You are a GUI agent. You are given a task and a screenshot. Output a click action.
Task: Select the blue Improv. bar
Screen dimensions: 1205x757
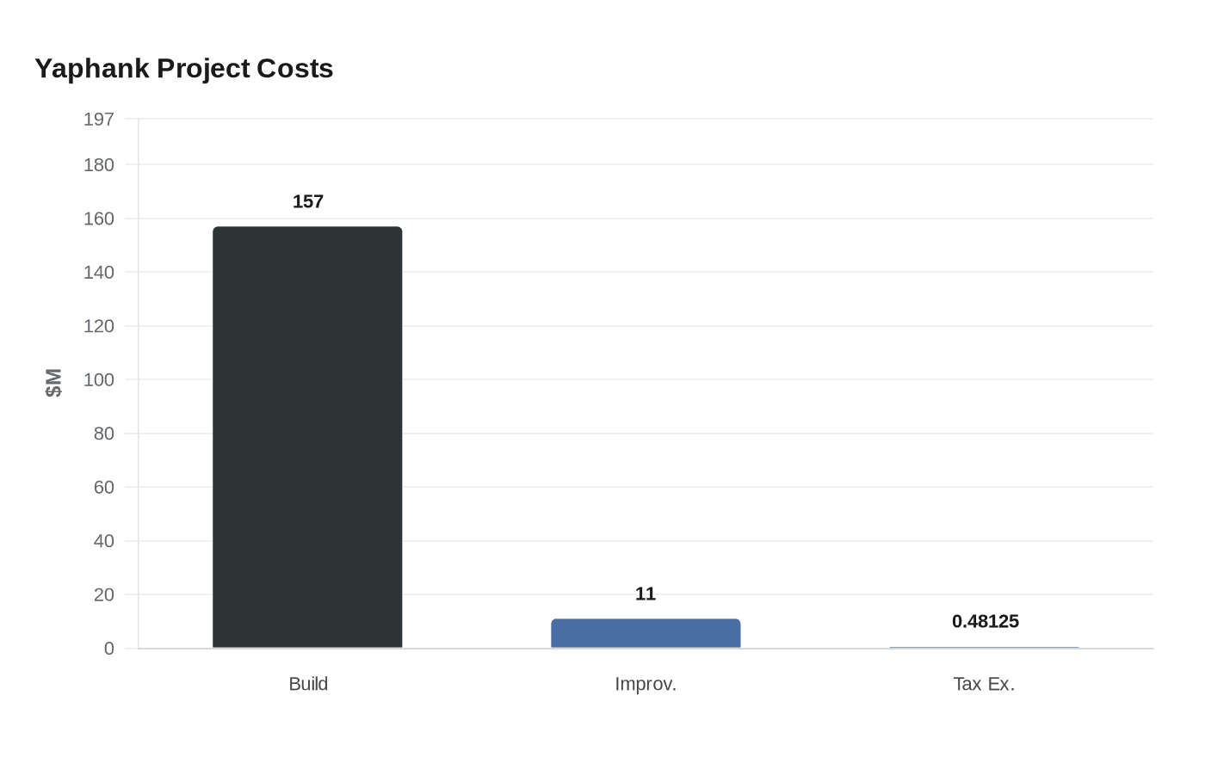tap(646, 633)
